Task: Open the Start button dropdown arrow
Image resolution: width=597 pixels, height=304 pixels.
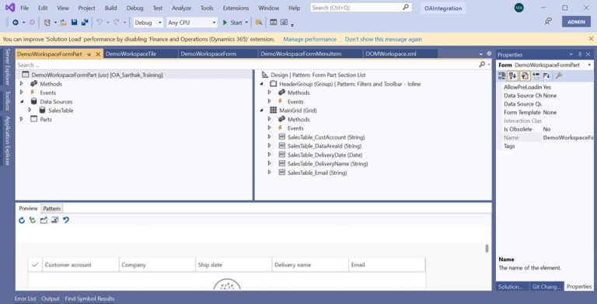Action: pos(246,23)
